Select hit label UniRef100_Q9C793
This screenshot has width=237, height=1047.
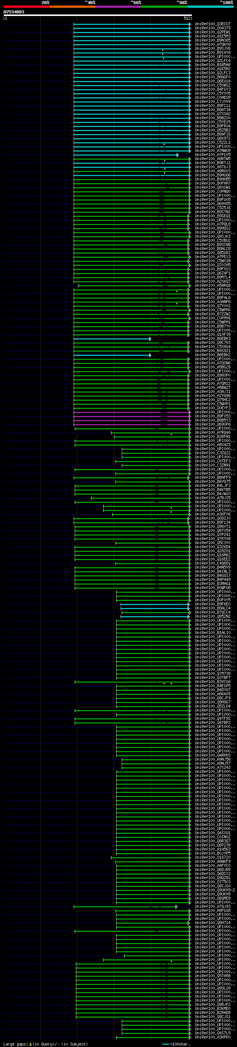point(212,343)
